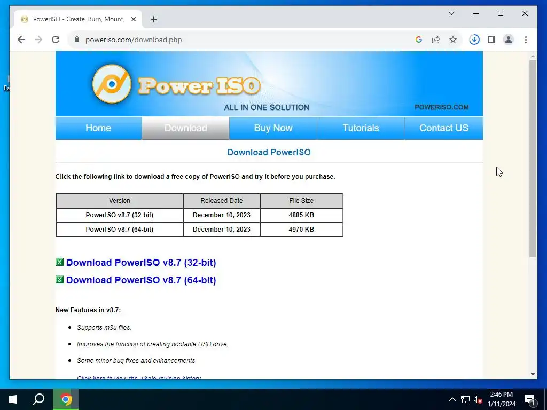Click 'Some minor bug fixes and enhancements.' text
This screenshot has height=410, width=547.
(137, 361)
